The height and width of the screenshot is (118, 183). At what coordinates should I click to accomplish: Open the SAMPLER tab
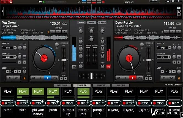(x=82, y=85)
